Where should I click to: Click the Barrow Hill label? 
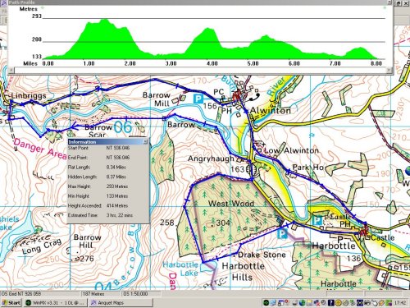87,241
